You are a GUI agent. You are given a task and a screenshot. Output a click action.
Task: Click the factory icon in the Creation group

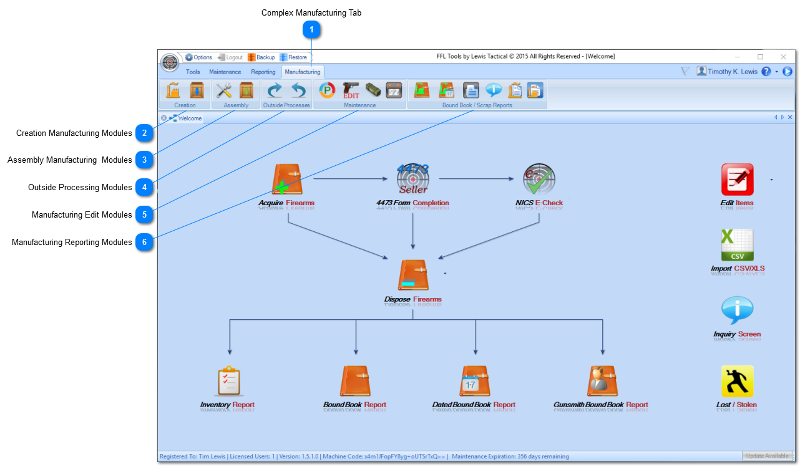(173, 91)
